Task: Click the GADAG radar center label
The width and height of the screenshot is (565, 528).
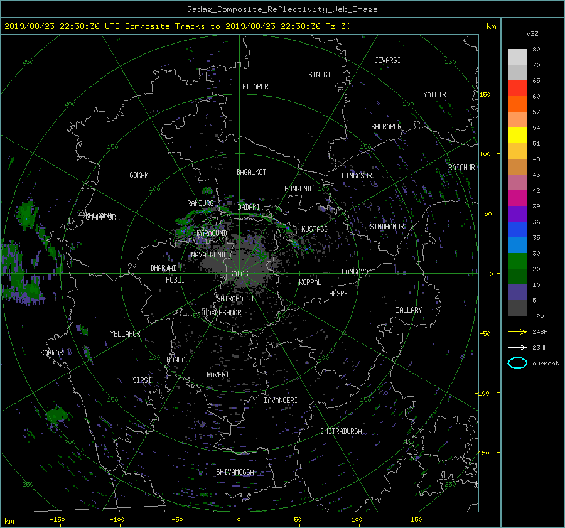Action: (239, 274)
